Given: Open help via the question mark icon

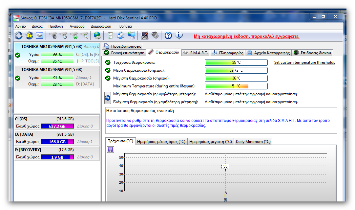Looking at the screenshot, I should 168,35.
